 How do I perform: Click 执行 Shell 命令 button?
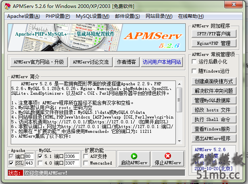click(x=214, y=119)
